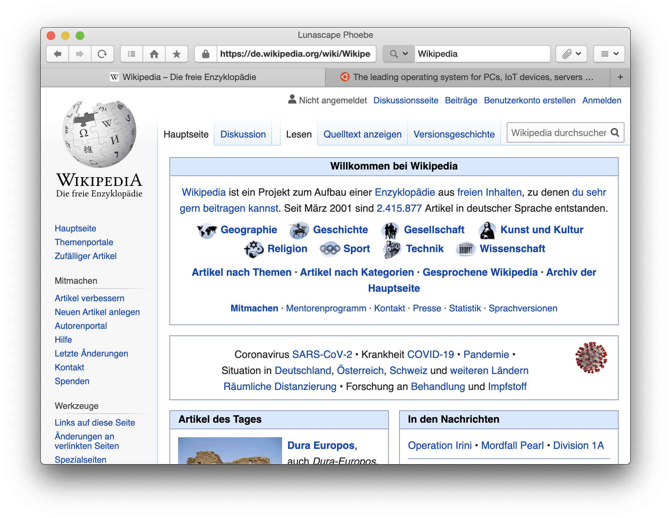
Task: Click the Gesellschaft people icon
Action: click(391, 230)
